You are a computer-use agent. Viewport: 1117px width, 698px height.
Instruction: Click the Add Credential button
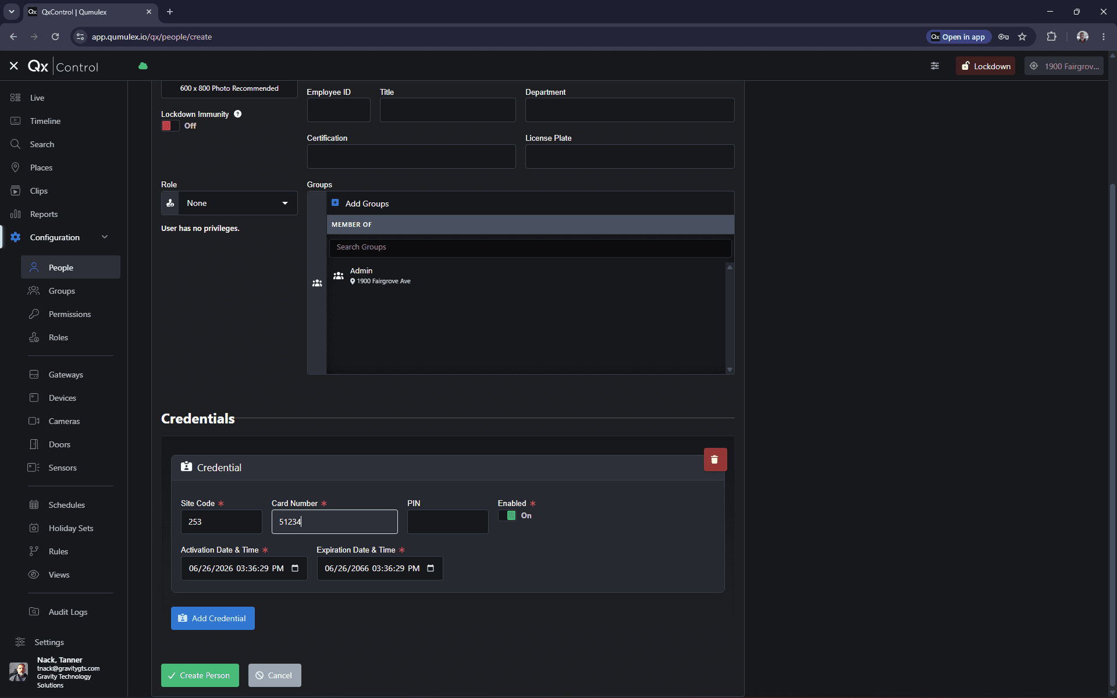click(x=213, y=618)
